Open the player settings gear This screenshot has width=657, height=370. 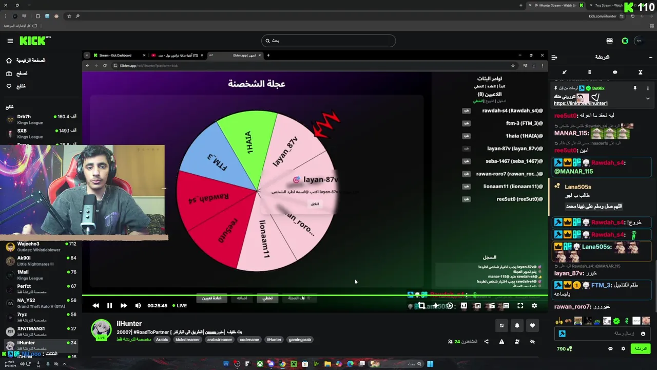pos(534,306)
